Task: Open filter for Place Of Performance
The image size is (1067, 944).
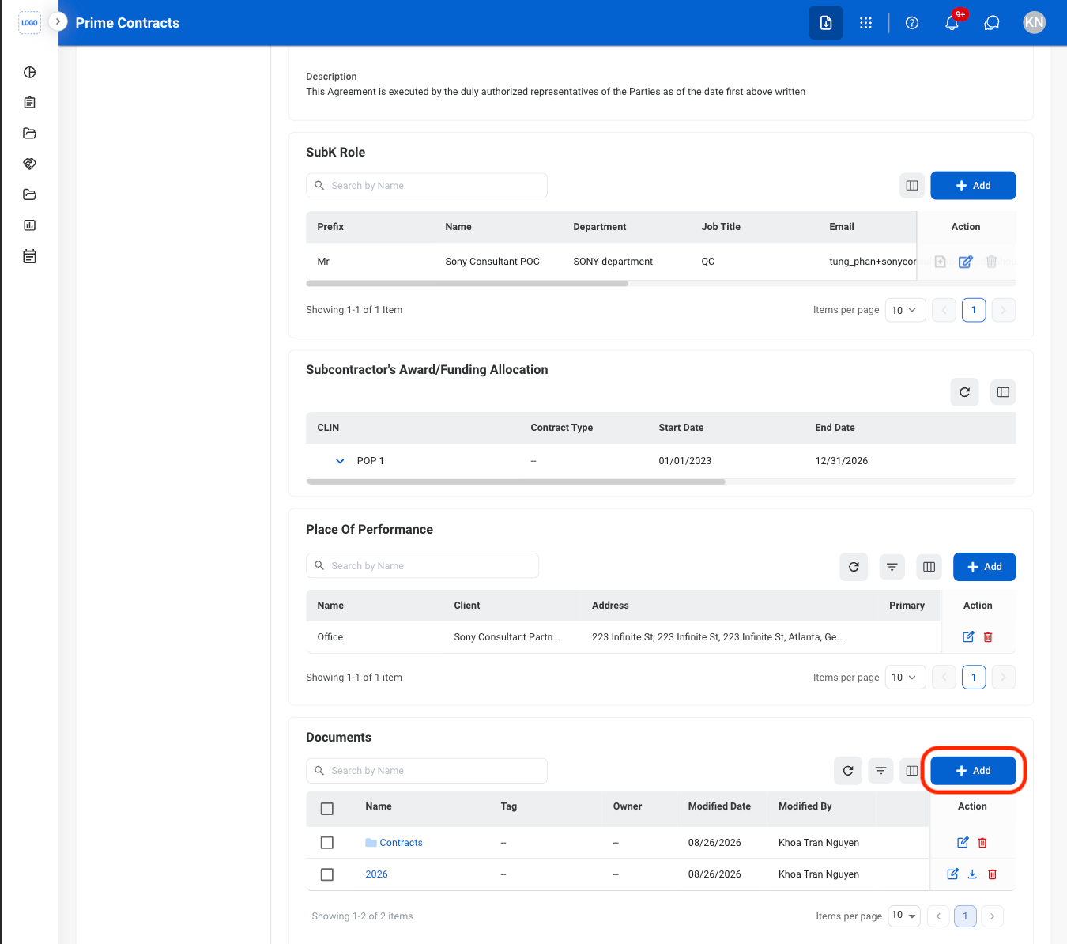Action: pyautogui.click(x=892, y=567)
